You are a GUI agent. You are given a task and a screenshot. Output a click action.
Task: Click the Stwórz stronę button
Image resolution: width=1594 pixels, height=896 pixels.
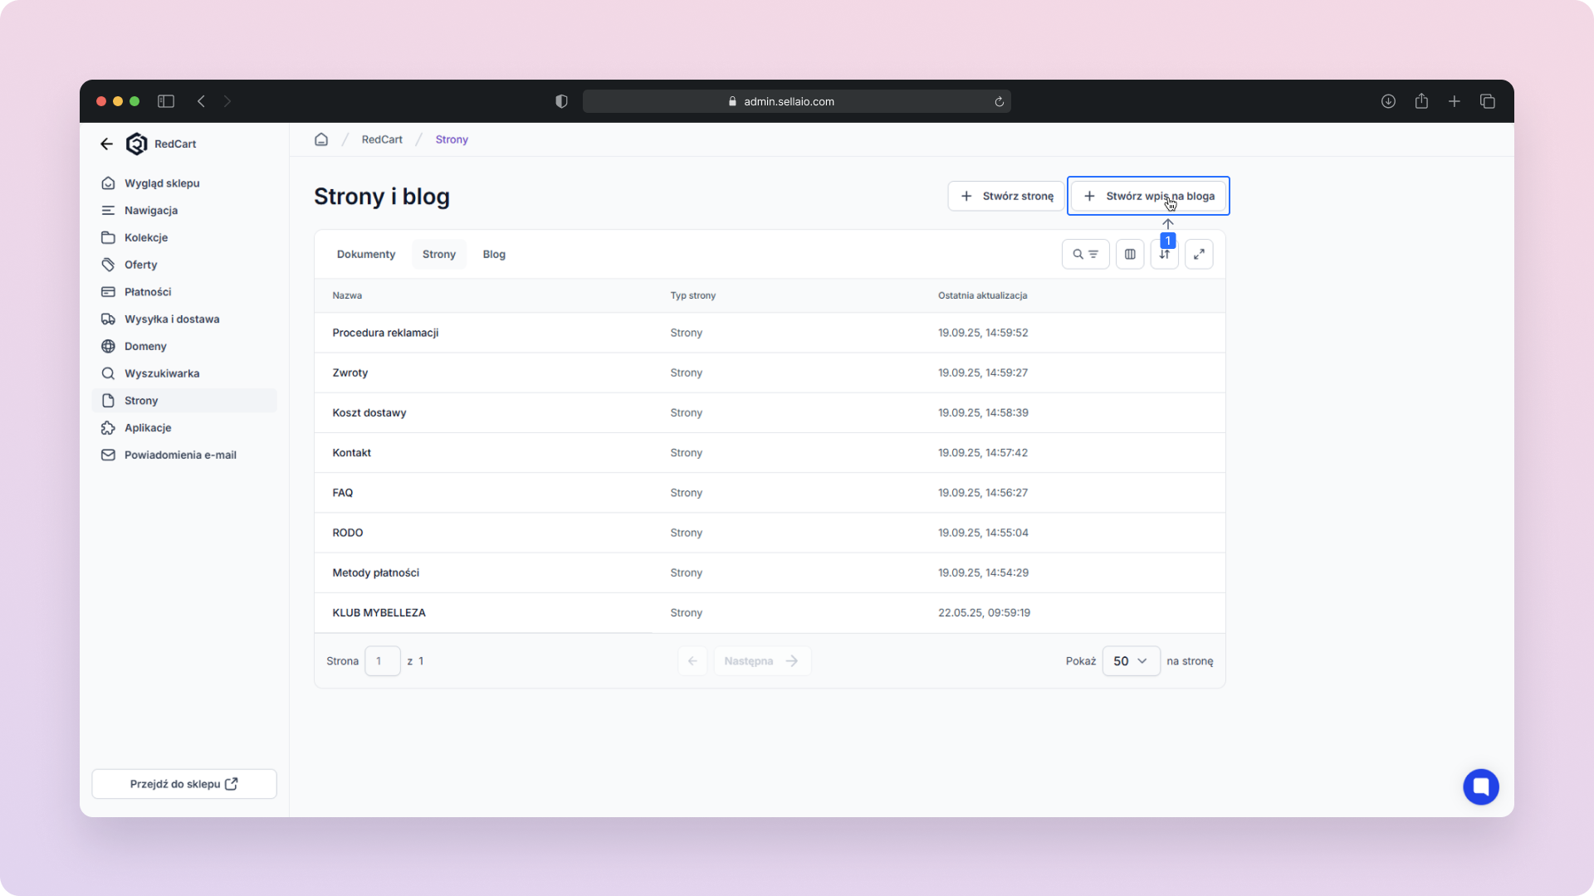point(1006,196)
